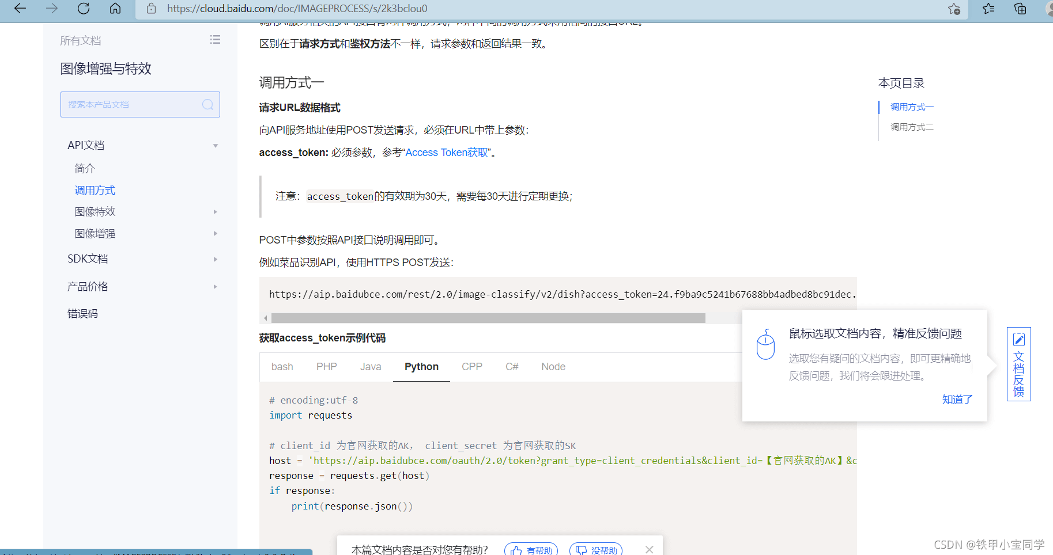Expand the 图像特效 sidebar section
This screenshot has width=1053, height=555.
point(215,212)
